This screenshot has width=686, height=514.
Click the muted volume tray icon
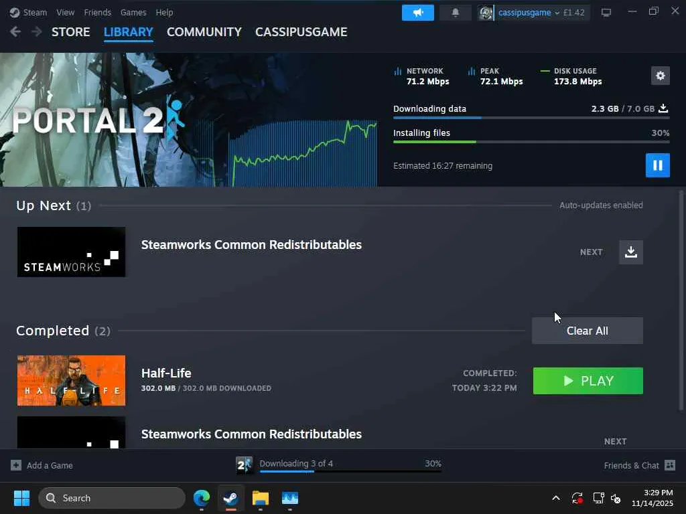click(x=616, y=498)
